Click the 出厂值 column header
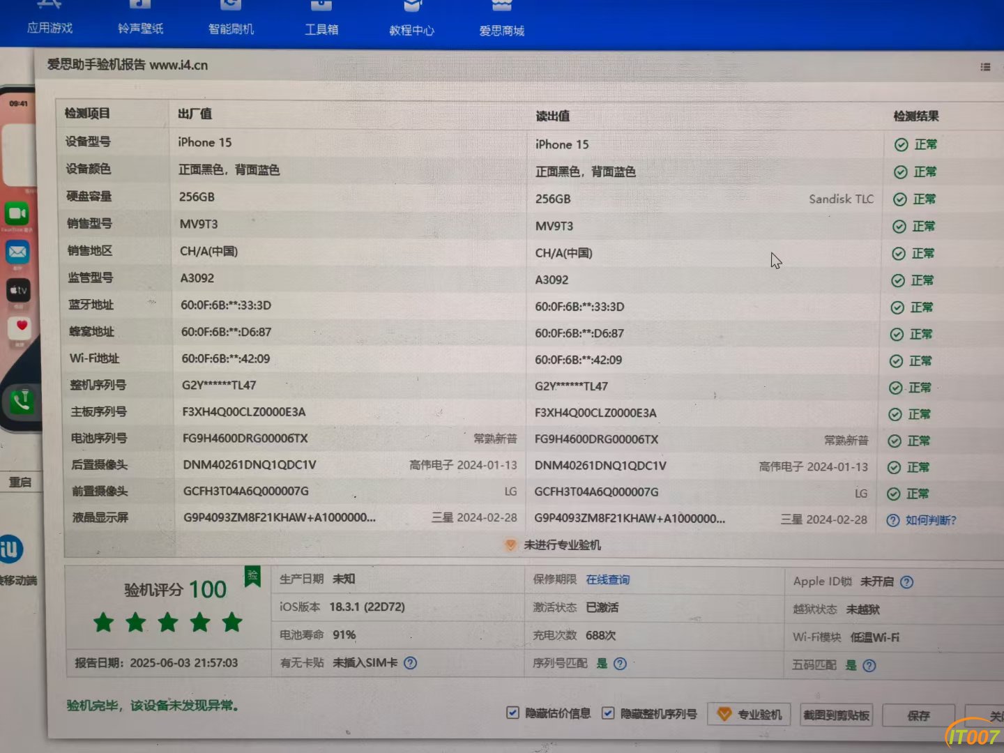The height and width of the screenshot is (753, 1004). click(x=195, y=114)
